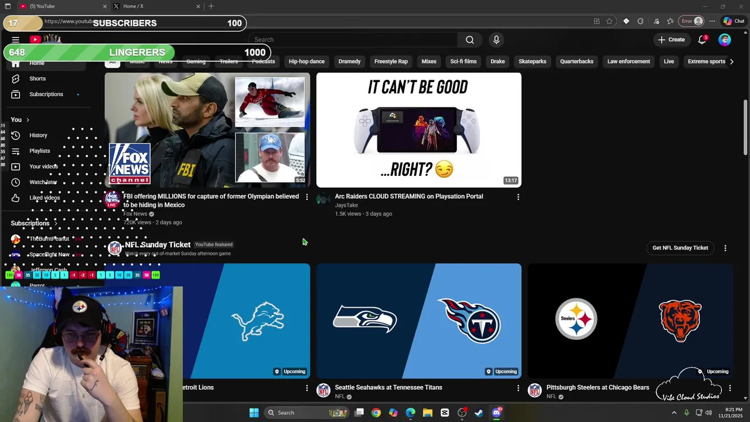Click the page vertical scrollbar thumb
The image size is (750, 422).
[745, 128]
